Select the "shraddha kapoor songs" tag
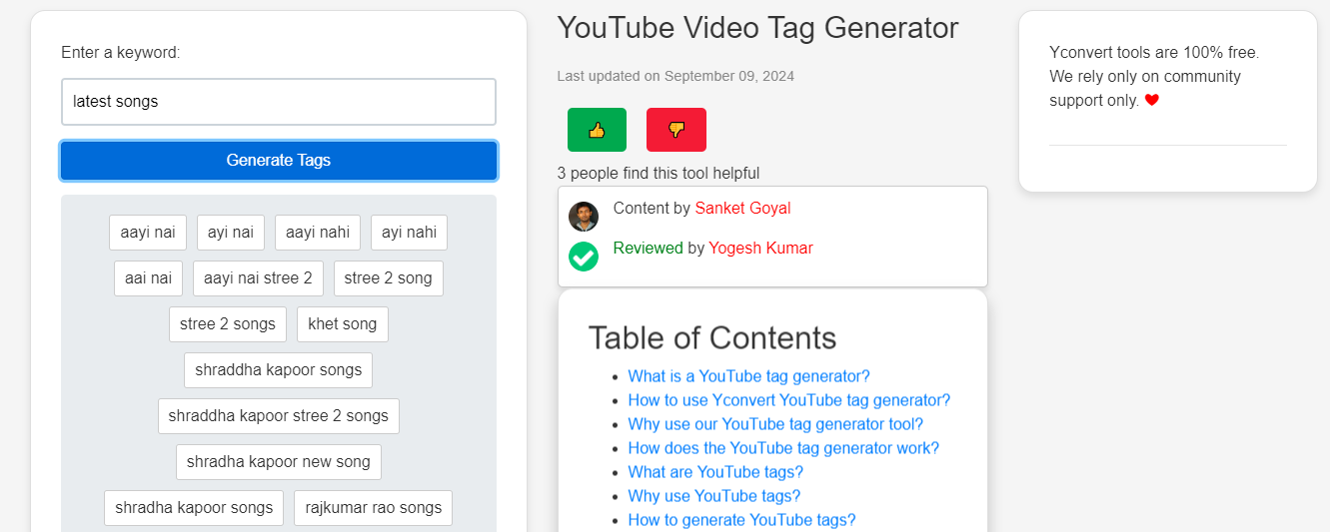Image resolution: width=1330 pixels, height=532 pixels. click(279, 370)
